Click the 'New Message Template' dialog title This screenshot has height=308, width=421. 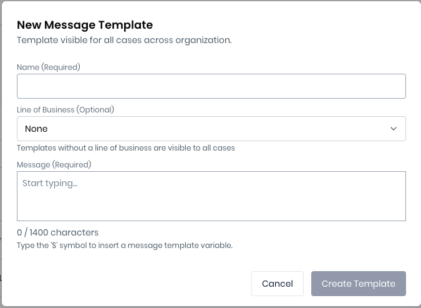coord(85,25)
